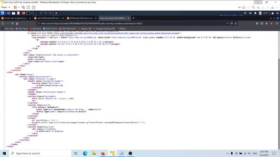Image resolution: width=280 pixels, height=157 pixels.
Task: Open the Windows Start menu
Action: pyautogui.click(x=4, y=153)
